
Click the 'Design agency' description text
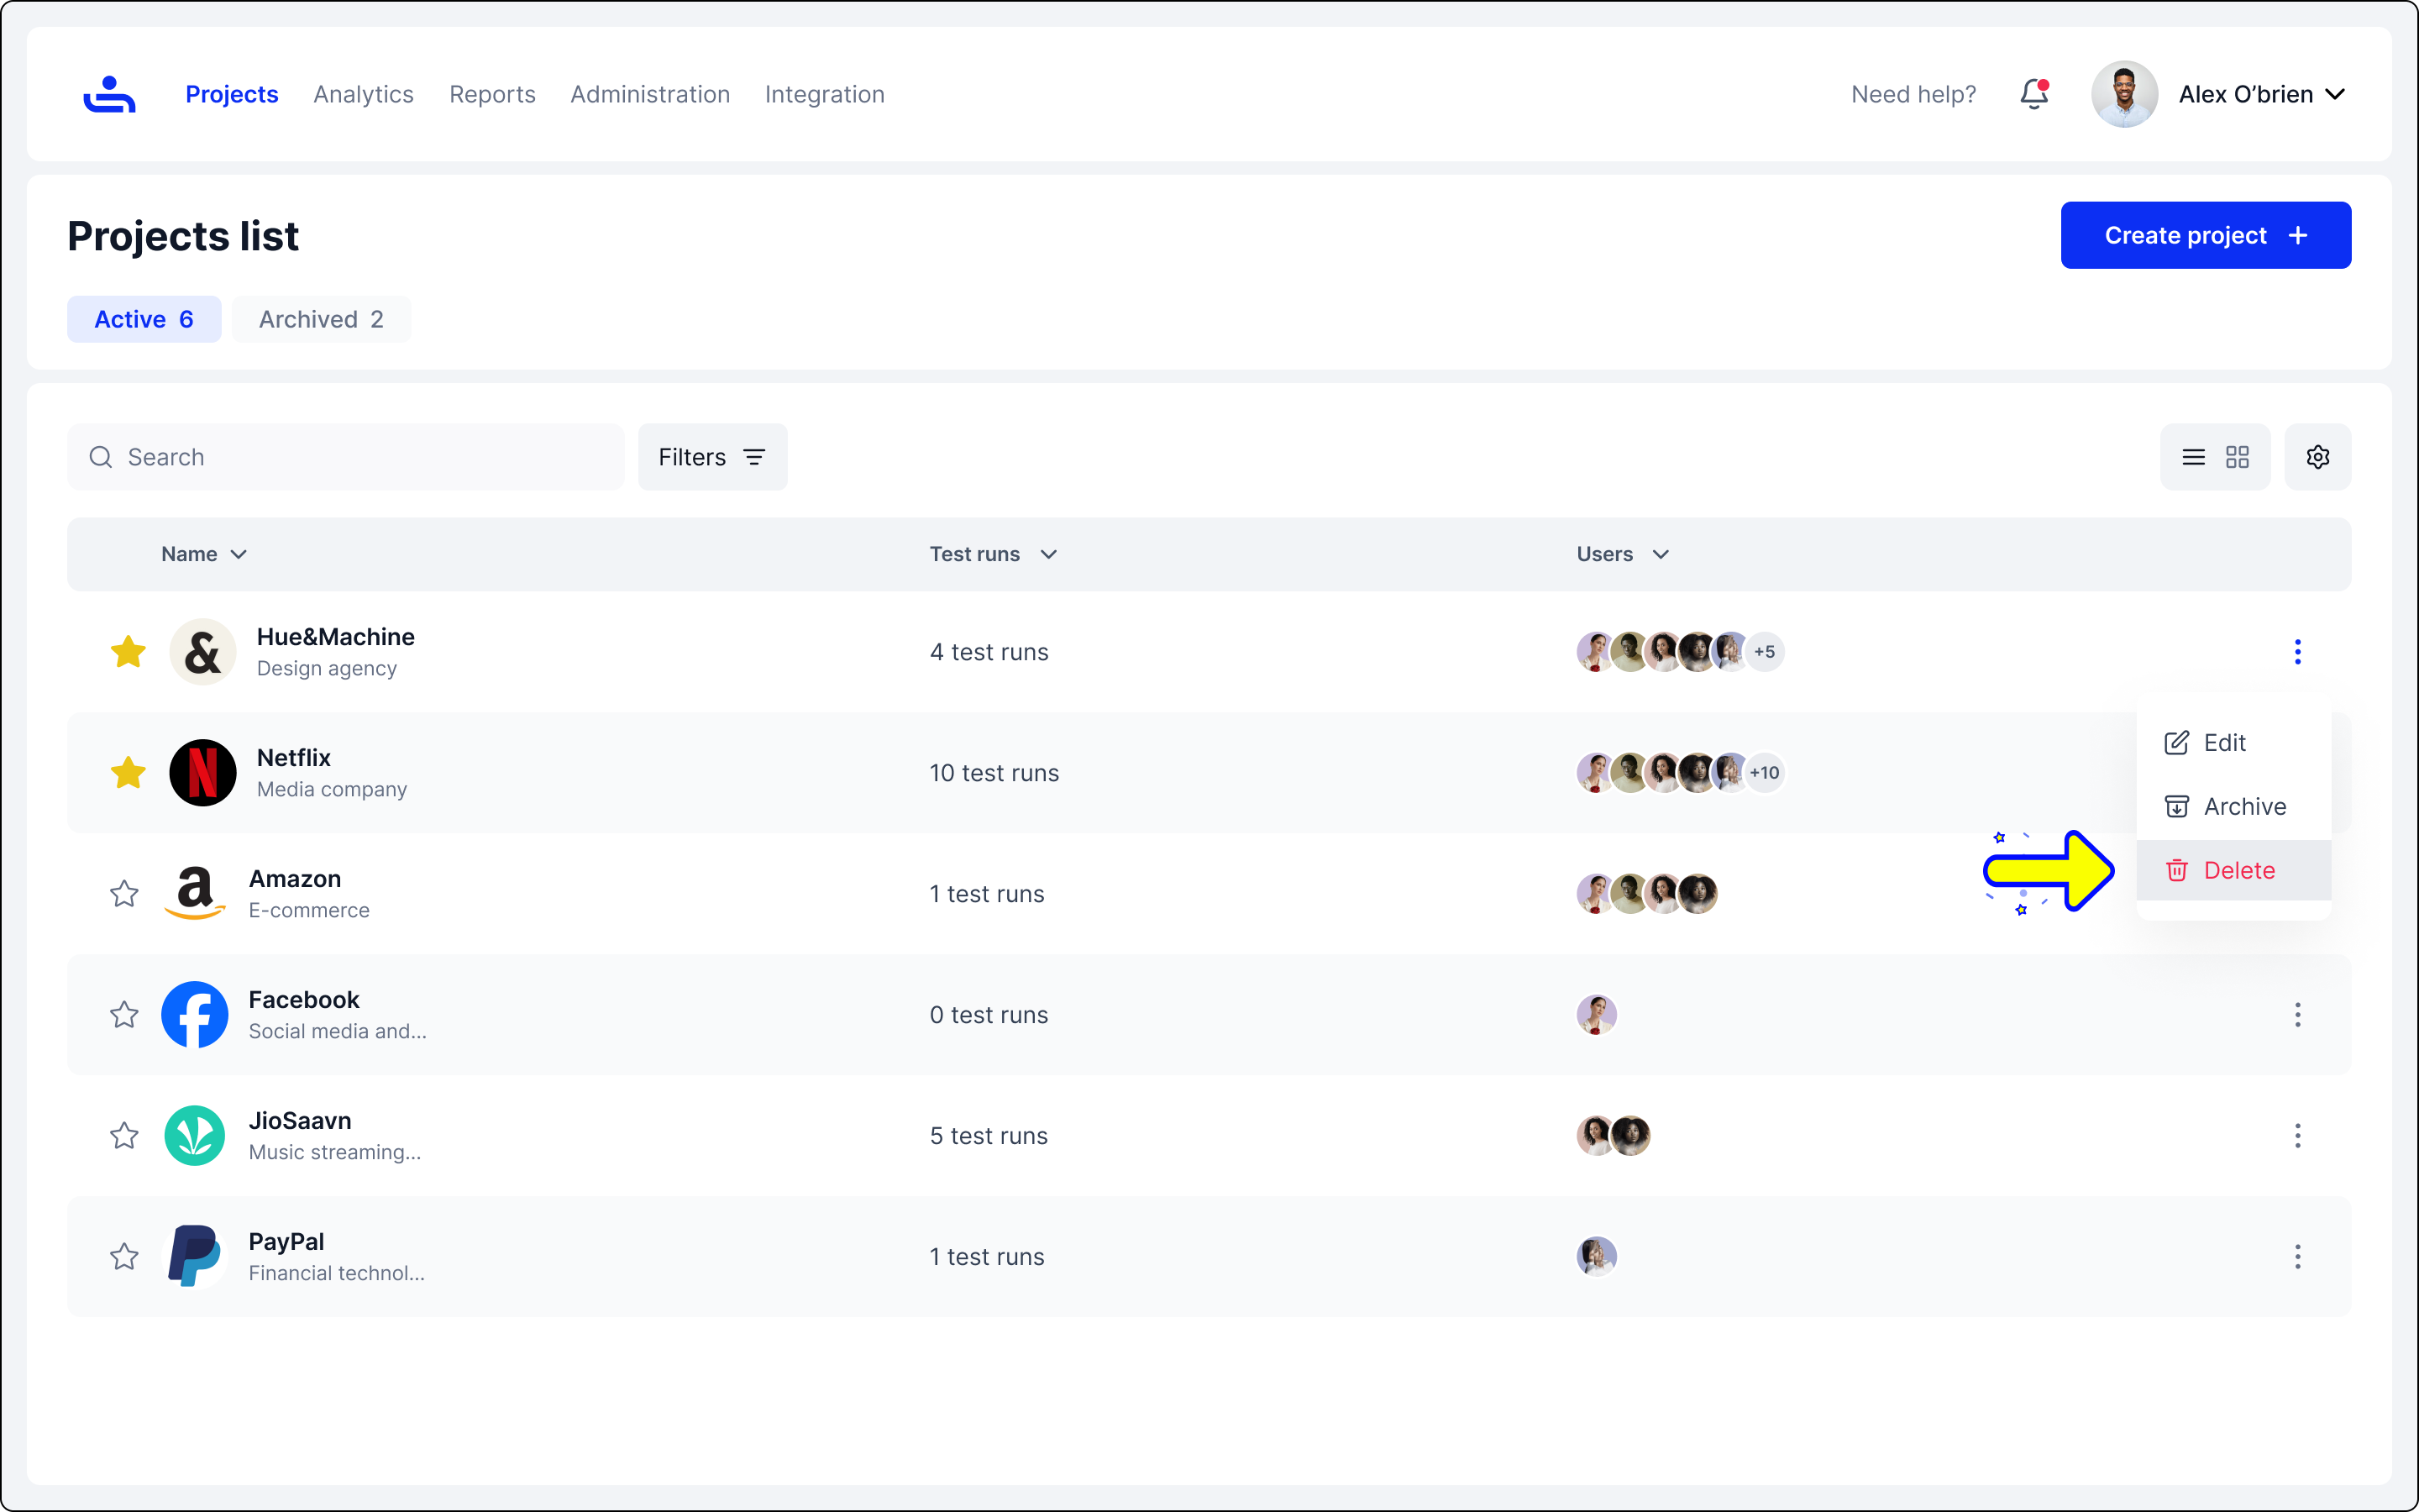click(326, 668)
